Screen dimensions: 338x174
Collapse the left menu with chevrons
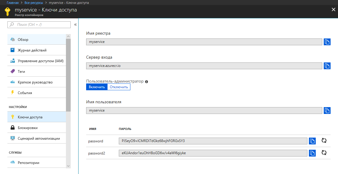[x=75, y=25]
